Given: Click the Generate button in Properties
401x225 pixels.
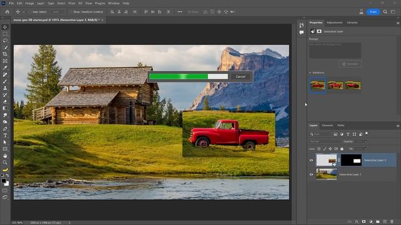Looking at the screenshot, I should (350, 64).
